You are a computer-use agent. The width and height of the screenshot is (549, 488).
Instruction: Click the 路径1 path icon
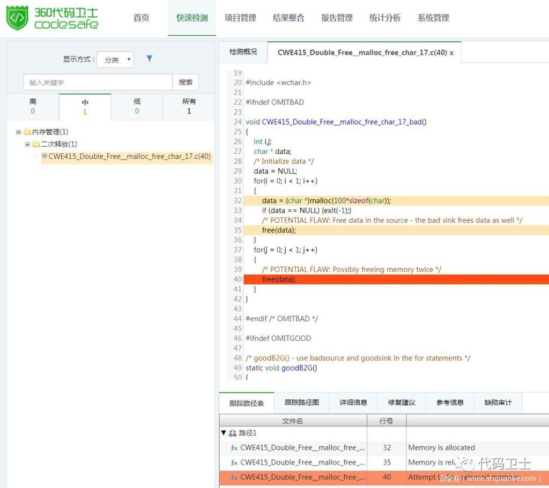[x=232, y=433]
